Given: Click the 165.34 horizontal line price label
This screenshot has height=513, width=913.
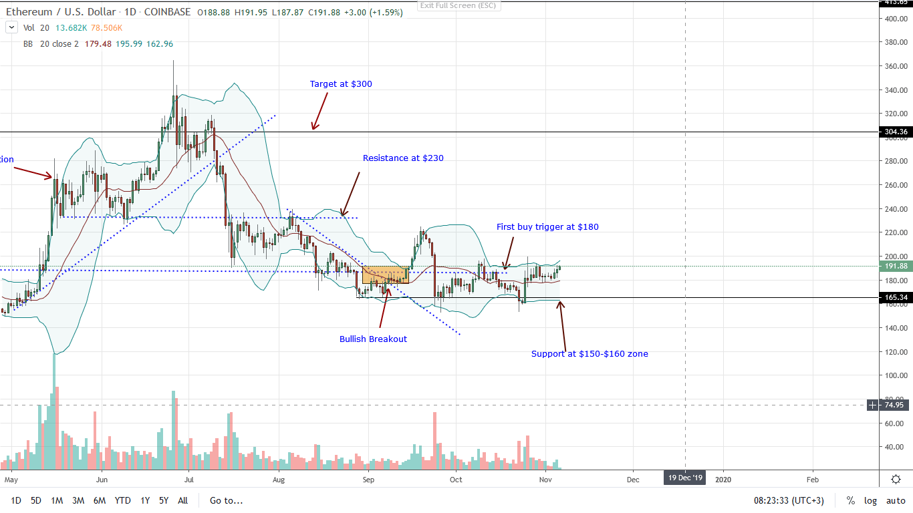Looking at the screenshot, I should pos(895,297).
